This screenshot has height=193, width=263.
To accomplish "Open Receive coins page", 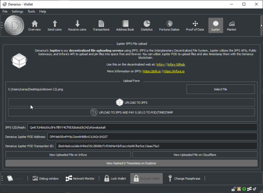I will 77,25.
